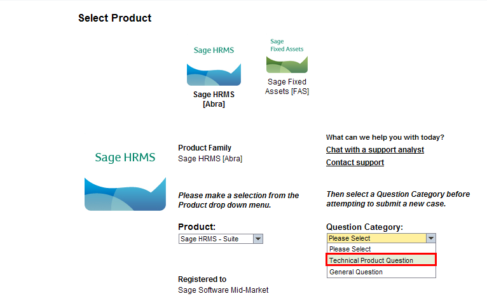This screenshot has height=308, width=487.
Task: Open the Sage HRMS - Suite combo box
Action: [216, 239]
